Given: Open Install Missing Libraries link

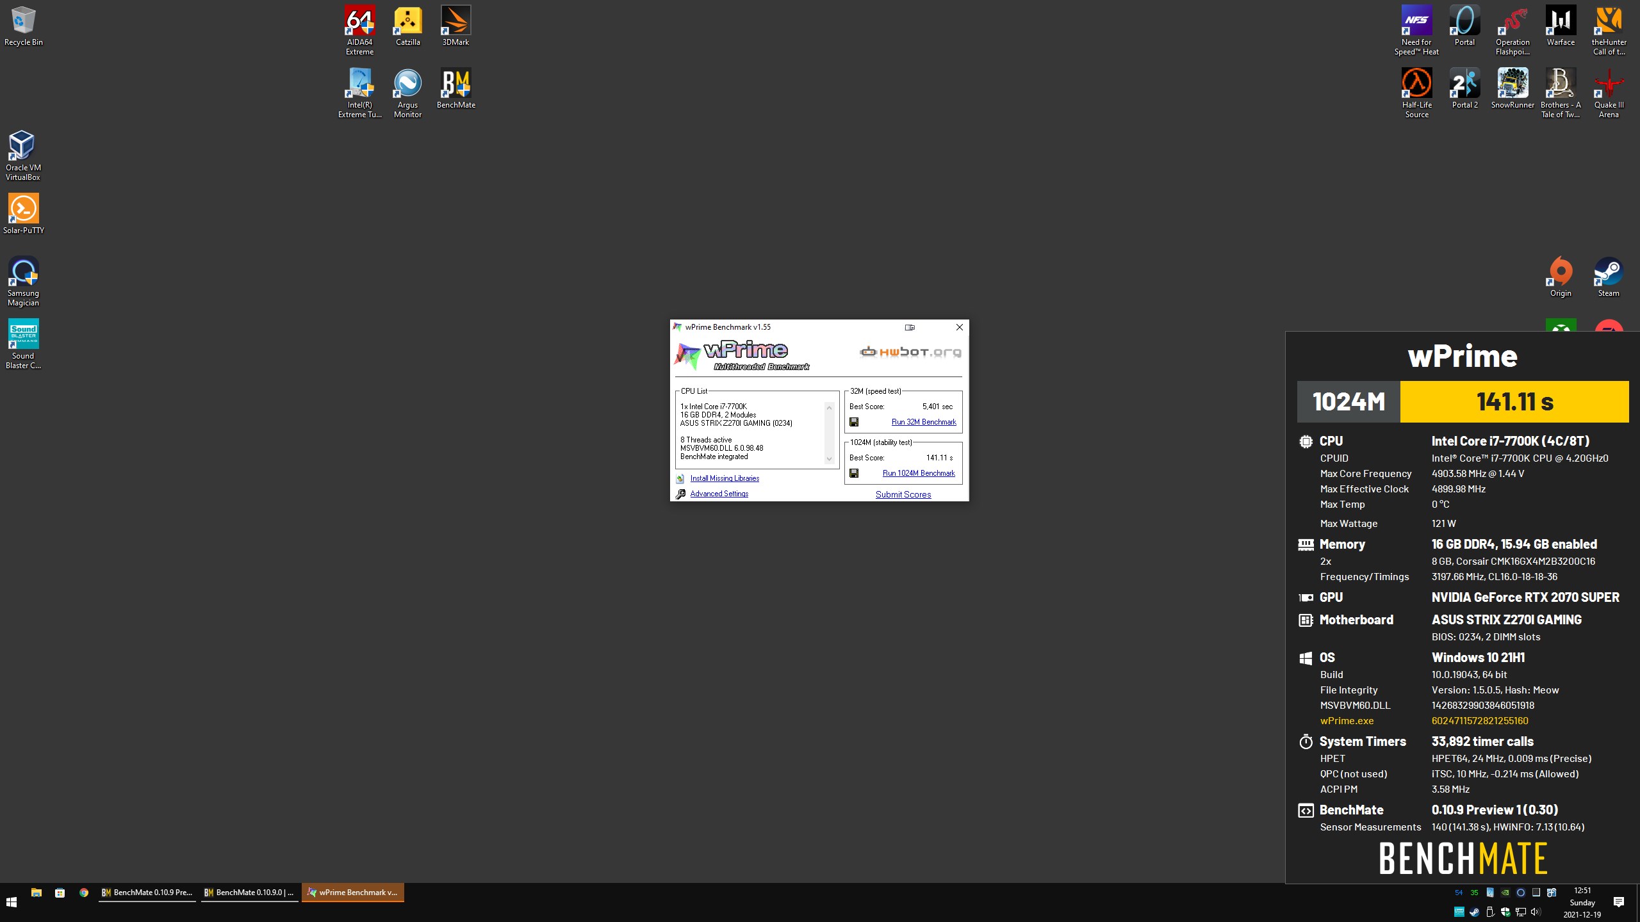Looking at the screenshot, I should pyautogui.click(x=725, y=478).
